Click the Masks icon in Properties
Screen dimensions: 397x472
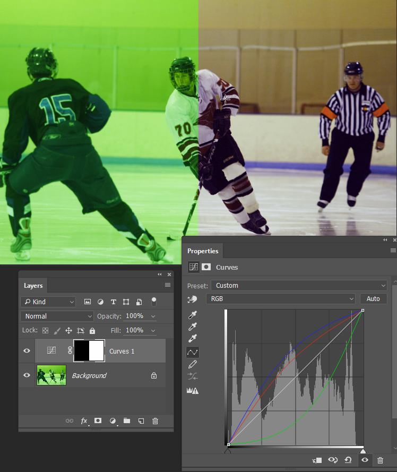(x=206, y=267)
